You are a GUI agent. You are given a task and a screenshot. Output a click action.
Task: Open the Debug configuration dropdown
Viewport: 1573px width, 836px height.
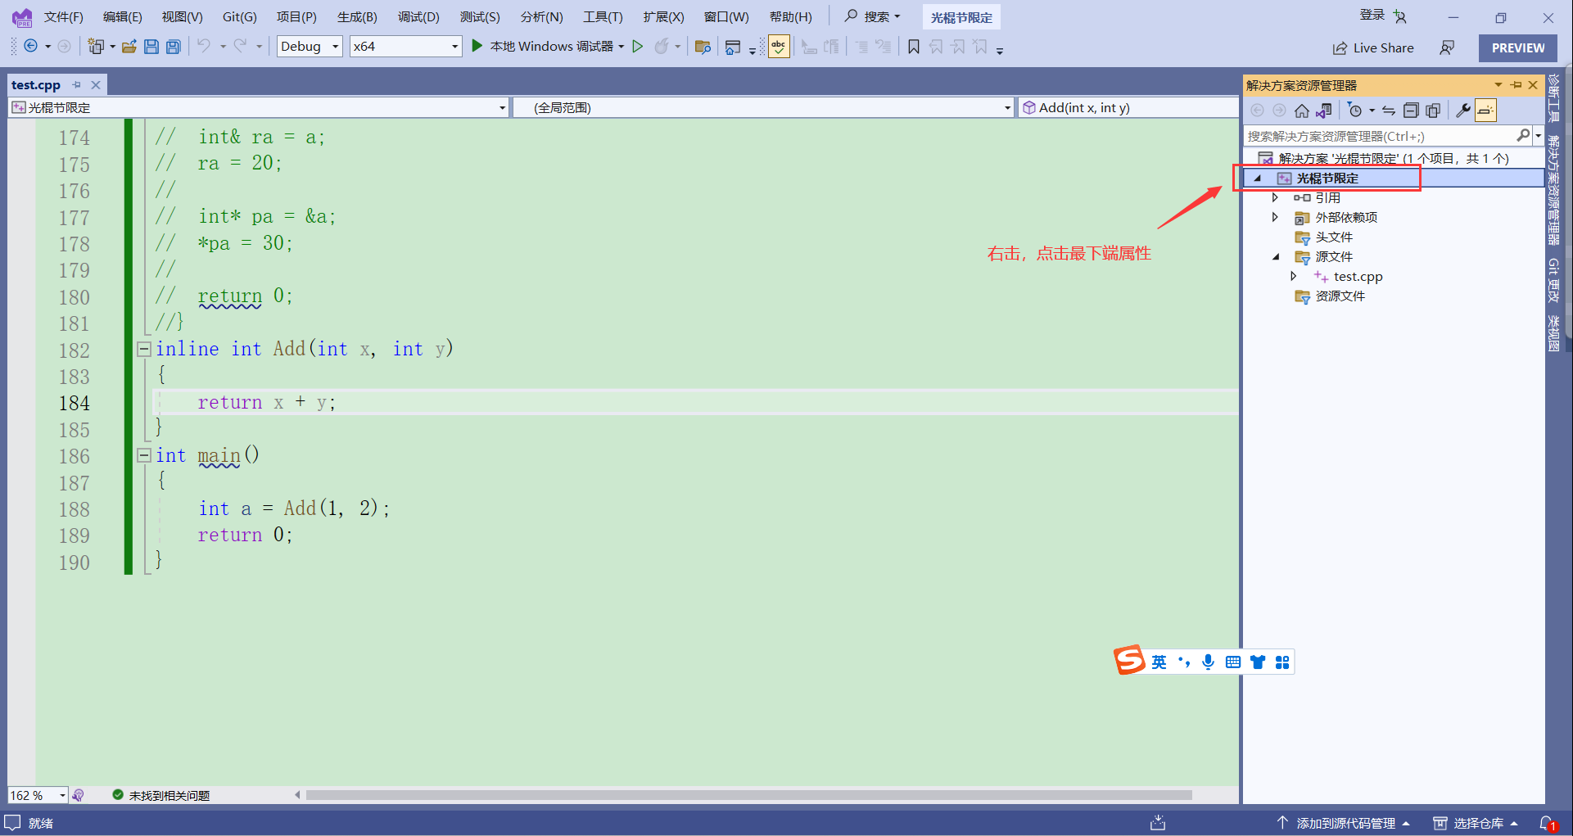point(310,47)
